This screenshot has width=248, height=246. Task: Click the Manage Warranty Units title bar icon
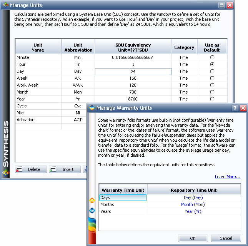click(x=92, y=108)
